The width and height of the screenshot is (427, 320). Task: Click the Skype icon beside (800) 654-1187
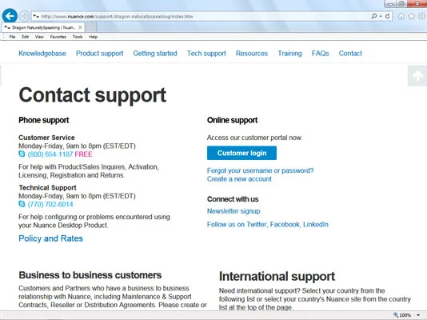tap(22, 154)
